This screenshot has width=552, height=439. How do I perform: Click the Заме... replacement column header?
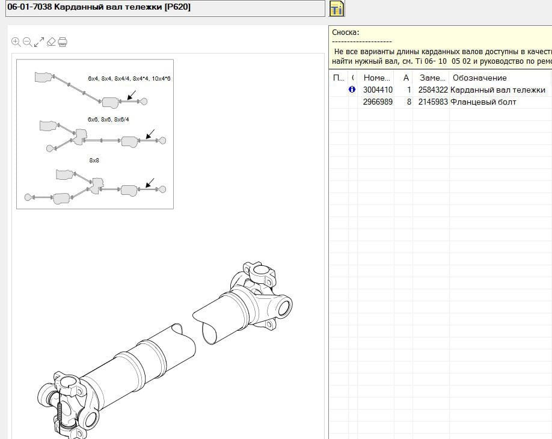[x=432, y=78]
